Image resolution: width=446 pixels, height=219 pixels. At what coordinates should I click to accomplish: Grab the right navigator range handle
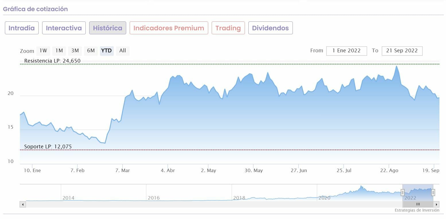coord(433,193)
